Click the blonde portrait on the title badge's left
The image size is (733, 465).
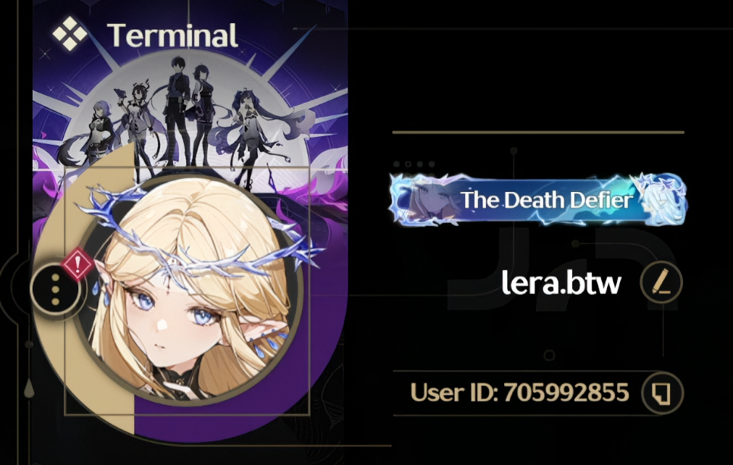tap(429, 201)
